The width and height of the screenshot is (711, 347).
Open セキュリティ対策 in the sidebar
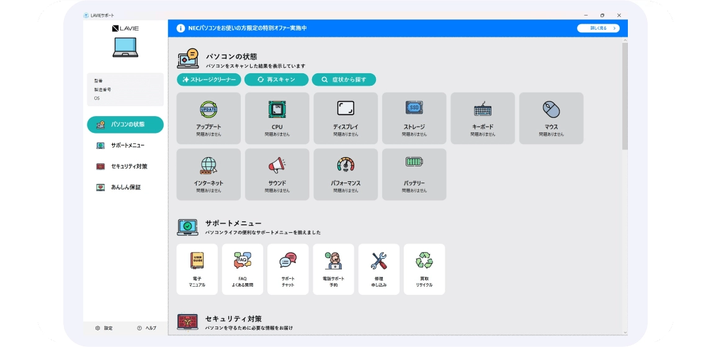point(125,166)
